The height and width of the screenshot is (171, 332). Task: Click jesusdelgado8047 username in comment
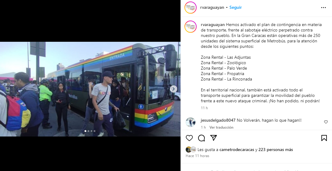[x=218, y=120]
